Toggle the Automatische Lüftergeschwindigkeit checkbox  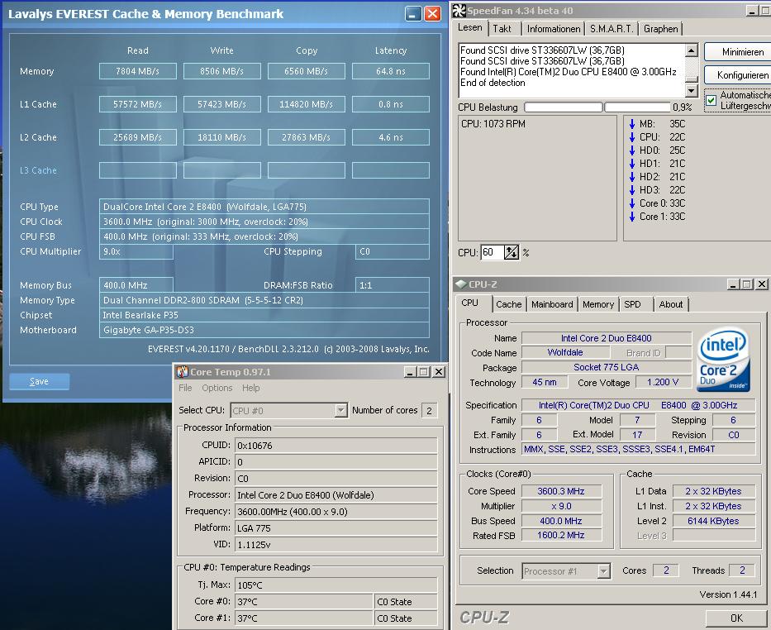pyautogui.click(x=711, y=100)
